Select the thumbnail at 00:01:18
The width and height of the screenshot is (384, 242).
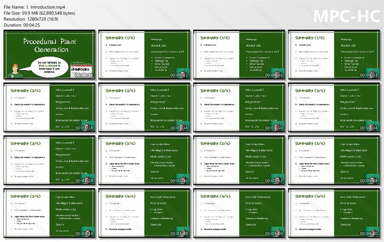pyautogui.click(x=50, y=107)
